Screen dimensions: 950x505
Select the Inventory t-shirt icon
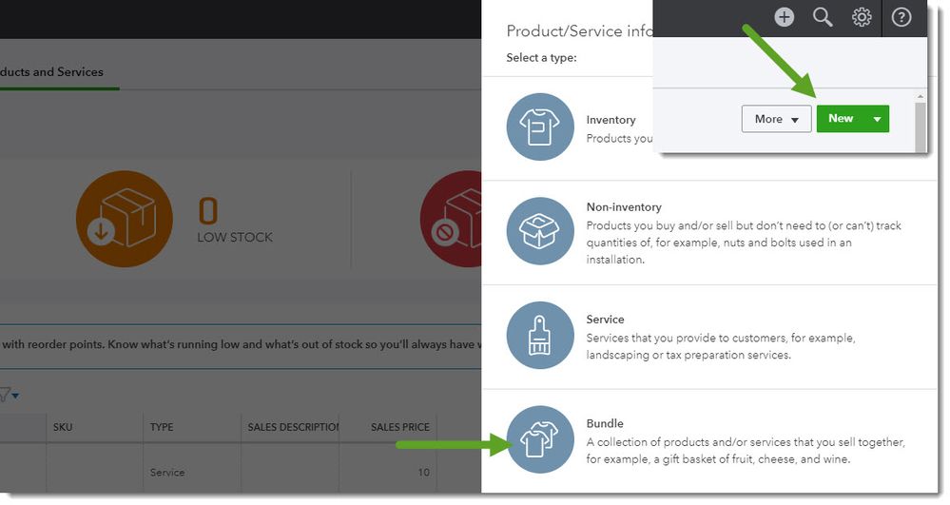tap(539, 126)
